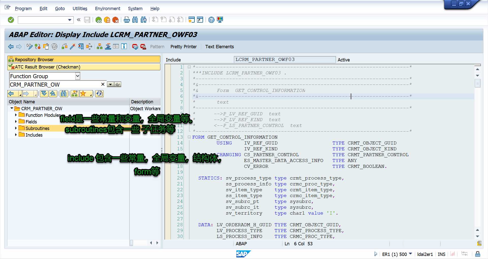Viewport: 488px width, 259px height.
Task: Click the red Cancel icon
Action: [115, 20]
